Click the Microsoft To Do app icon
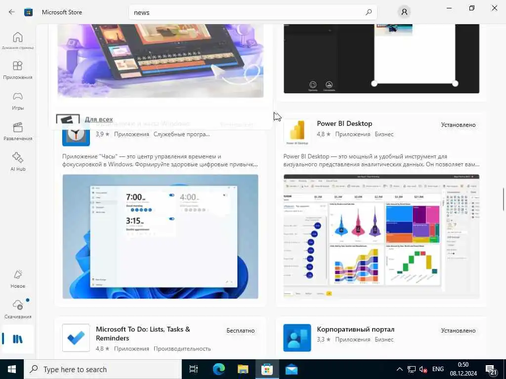The height and width of the screenshot is (379, 506). coord(76,338)
